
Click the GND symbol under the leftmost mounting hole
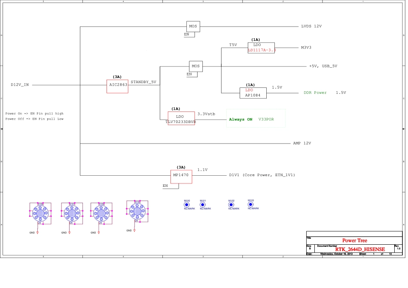pos(38,232)
